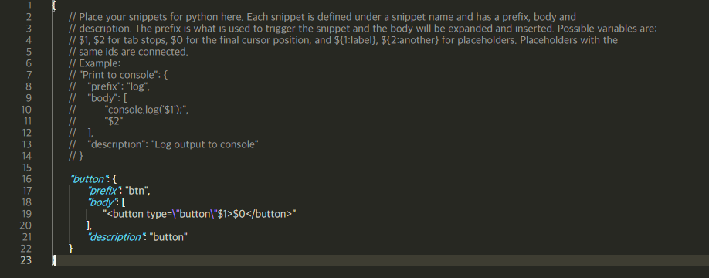
Task: Click the "Log output to console" comment text
Action: click(x=205, y=144)
